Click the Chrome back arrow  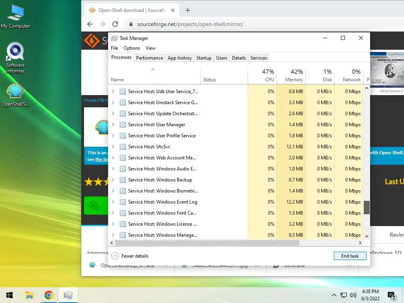[x=90, y=24]
